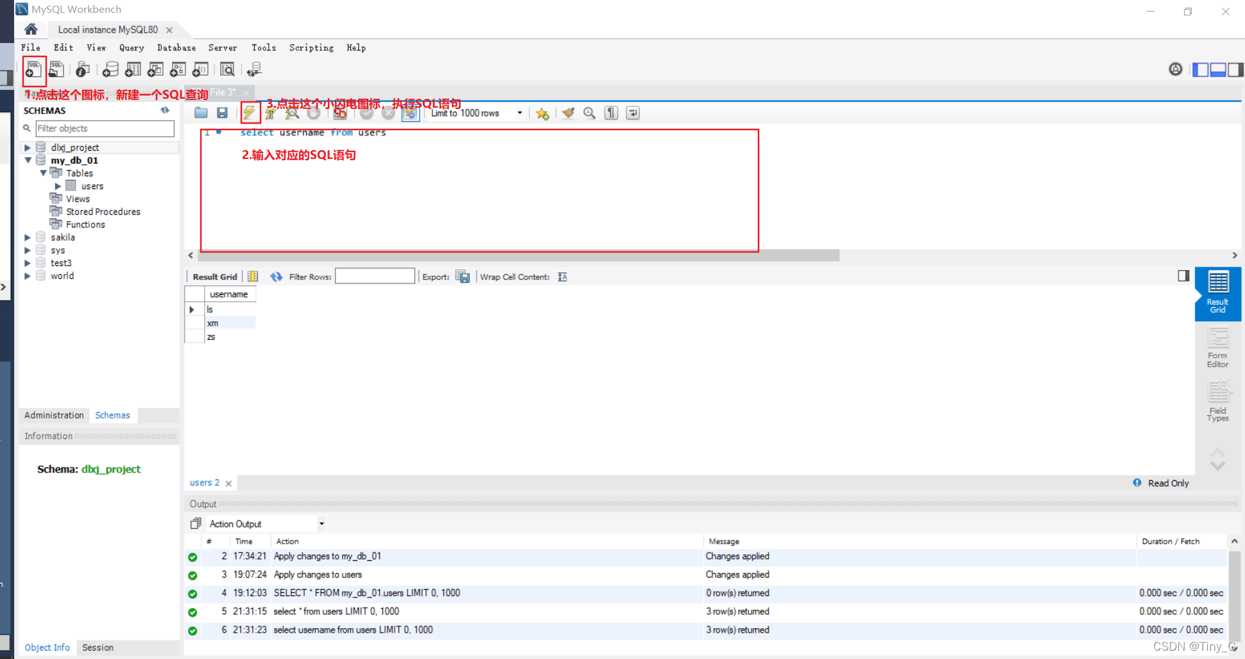Click the Filter objects search field
This screenshot has width=1245, height=659.
click(x=105, y=128)
